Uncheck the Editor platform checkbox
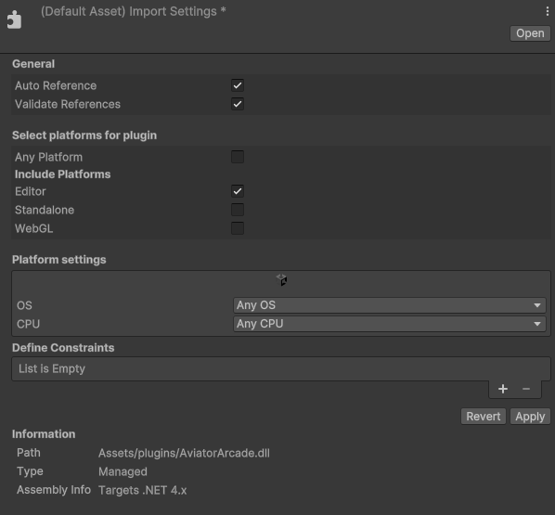This screenshot has width=555, height=515. [x=238, y=191]
